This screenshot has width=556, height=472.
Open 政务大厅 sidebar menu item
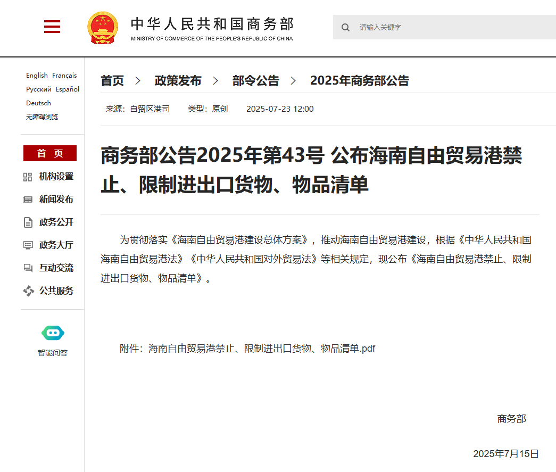pyautogui.click(x=56, y=245)
